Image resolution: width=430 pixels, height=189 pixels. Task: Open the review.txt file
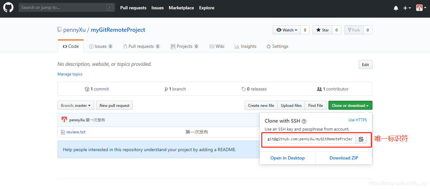click(76, 132)
